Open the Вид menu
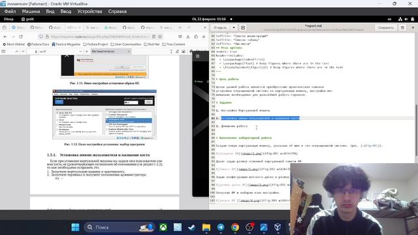 pos(50,12)
